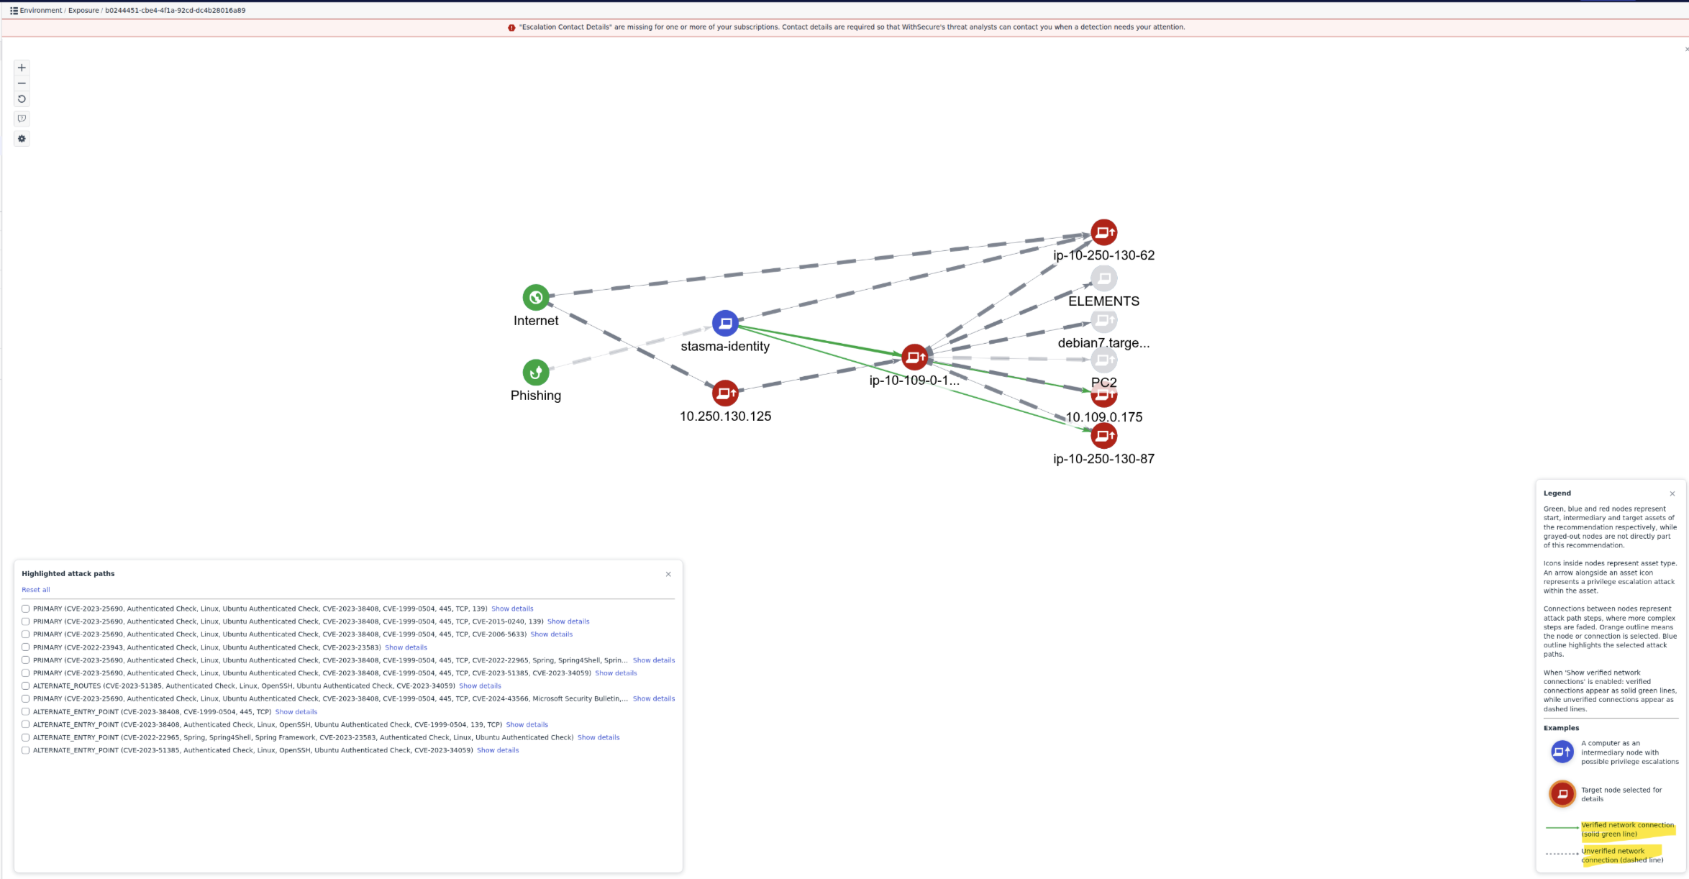Select the 10.250.130.125 node
This screenshot has width=1689, height=879.
click(725, 393)
